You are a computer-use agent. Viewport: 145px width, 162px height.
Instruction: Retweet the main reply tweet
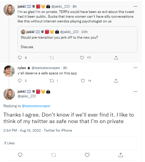(x=54, y=155)
